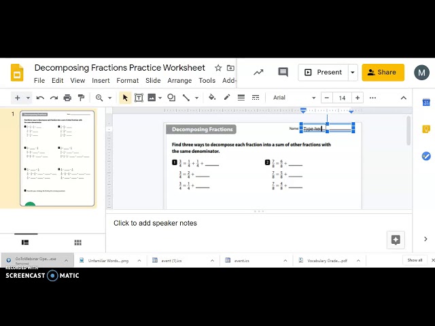Select the Line tool
The width and height of the screenshot is (435, 326).
(x=186, y=98)
